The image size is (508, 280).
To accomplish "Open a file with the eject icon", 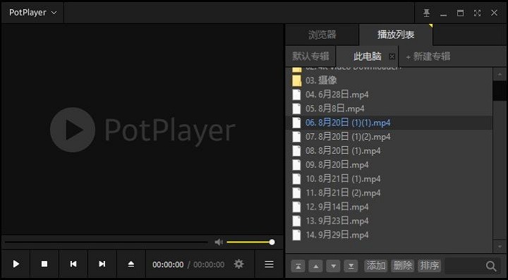I will click(131, 264).
